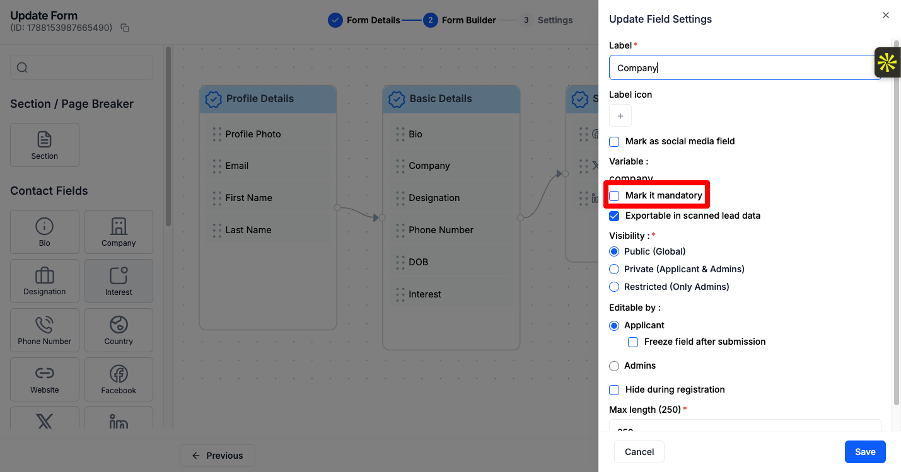Select the Designation briefcase field tile

45,281
